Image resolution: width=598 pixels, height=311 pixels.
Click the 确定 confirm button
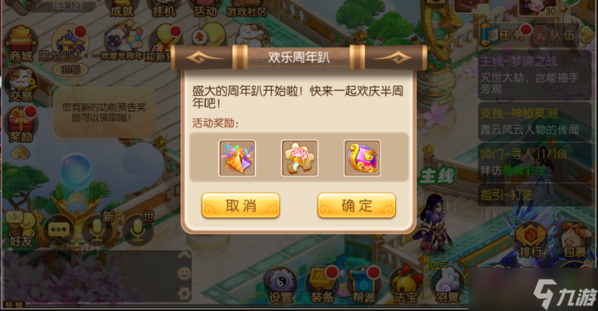[357, 206]
